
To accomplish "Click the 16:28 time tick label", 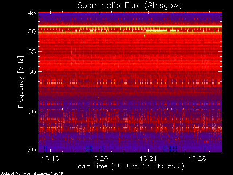I will [x=197, y=159].
